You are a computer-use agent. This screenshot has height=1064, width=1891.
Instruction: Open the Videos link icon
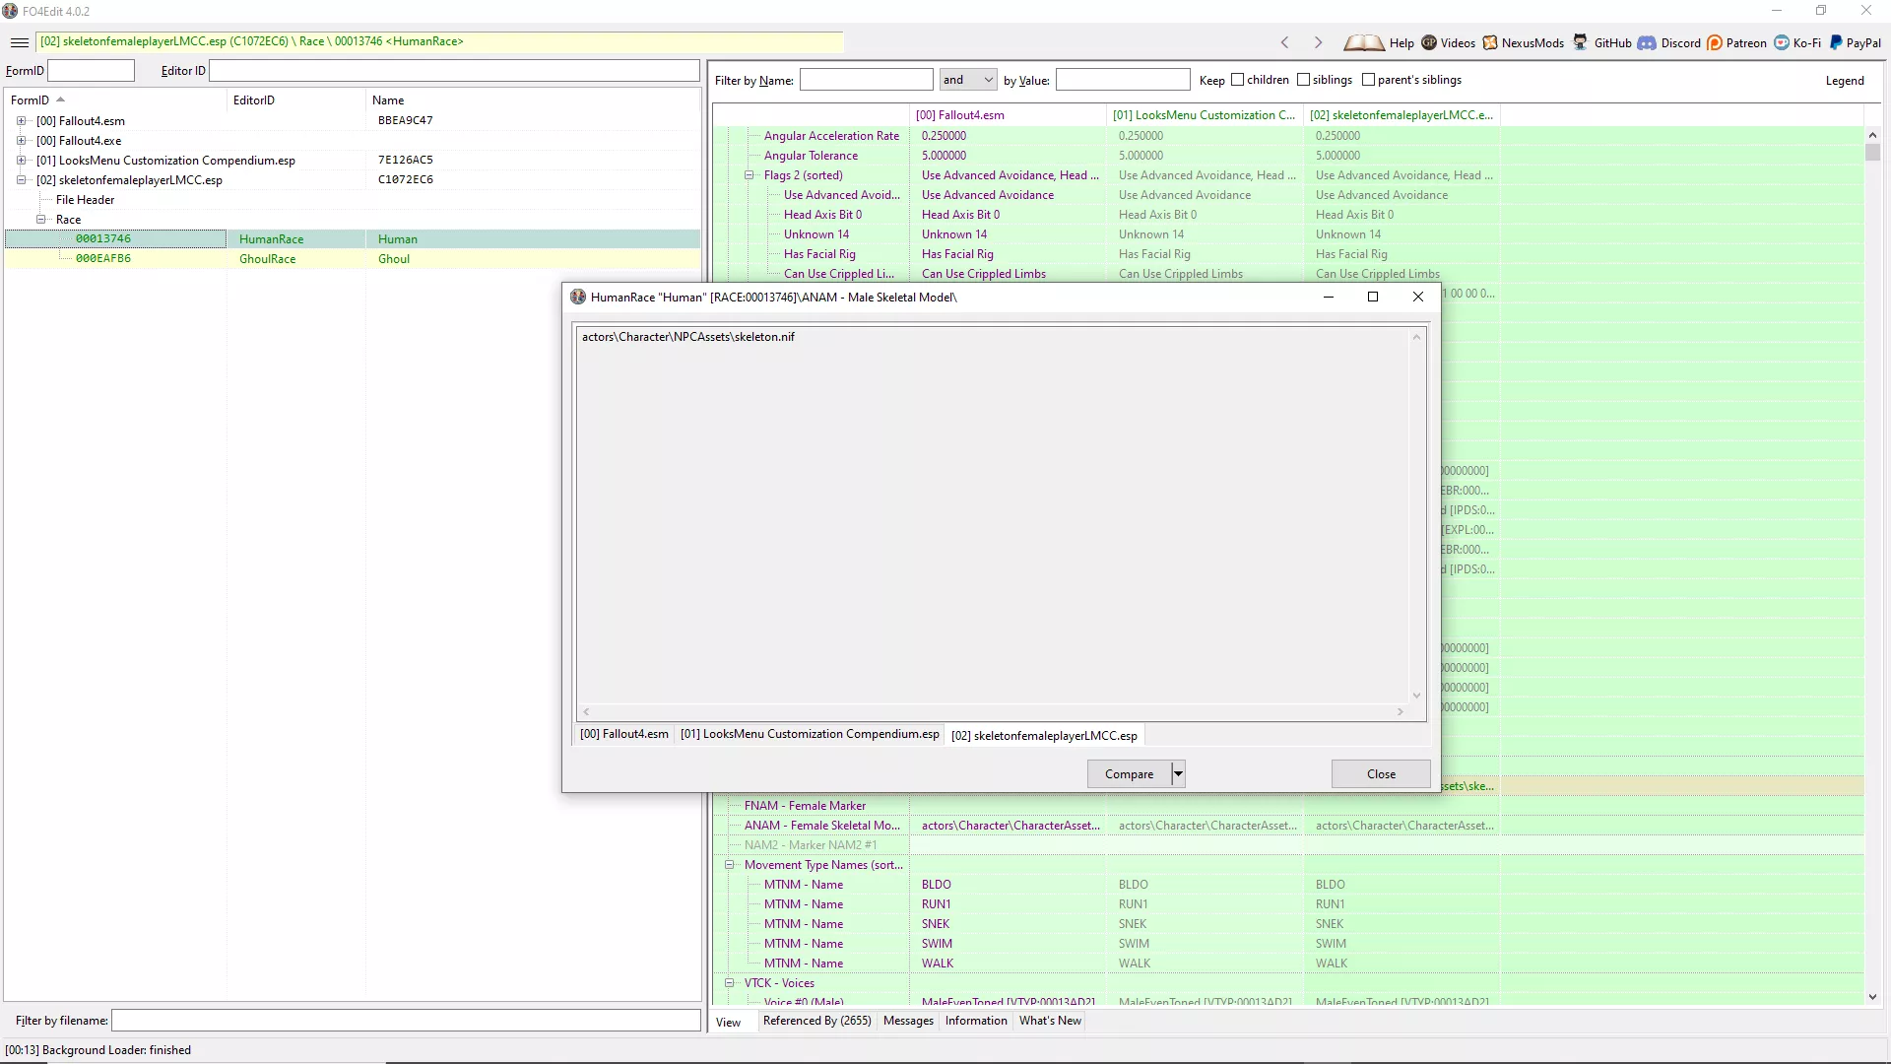point(1429,42)
